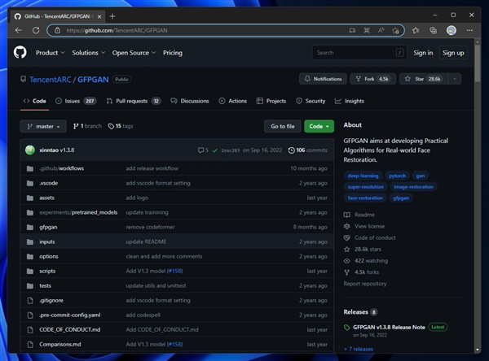
Task: Open the Insights tab
Action: coord(350,101)
